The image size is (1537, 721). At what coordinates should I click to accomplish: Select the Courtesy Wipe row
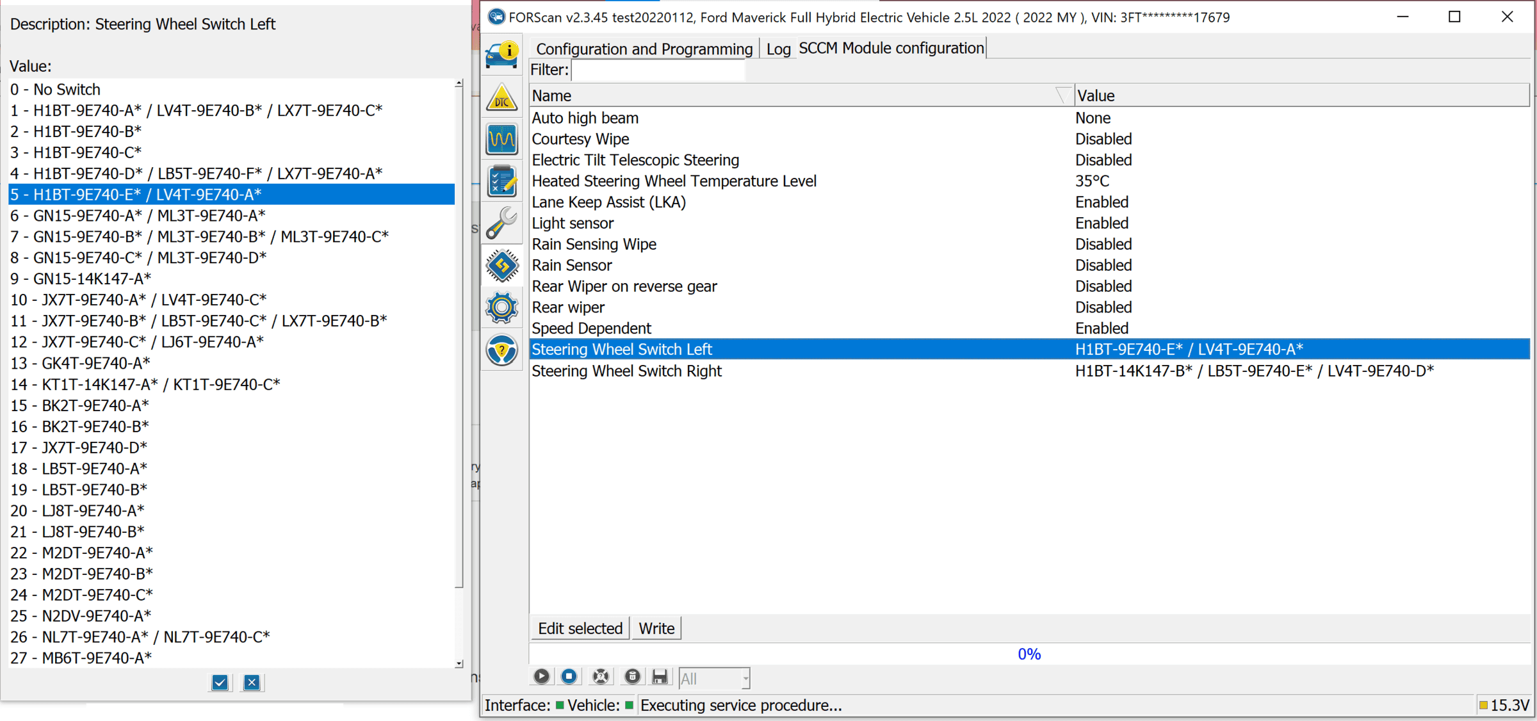1030,139
